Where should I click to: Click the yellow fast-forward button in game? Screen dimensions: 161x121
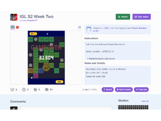(x=59, y=82)
